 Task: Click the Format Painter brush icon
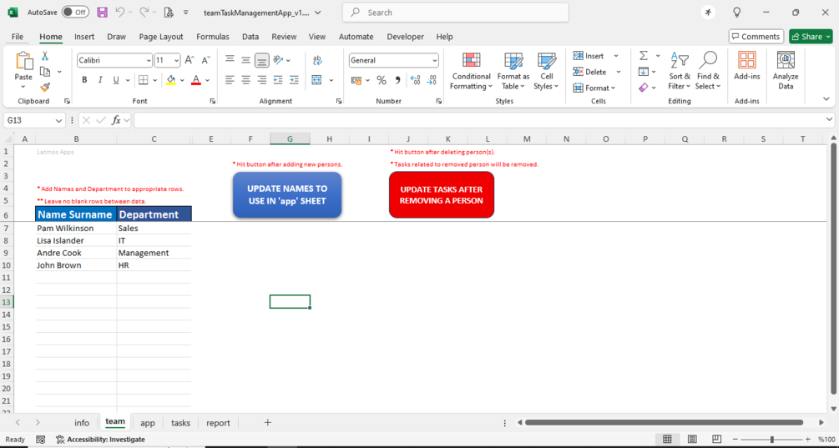45,87
